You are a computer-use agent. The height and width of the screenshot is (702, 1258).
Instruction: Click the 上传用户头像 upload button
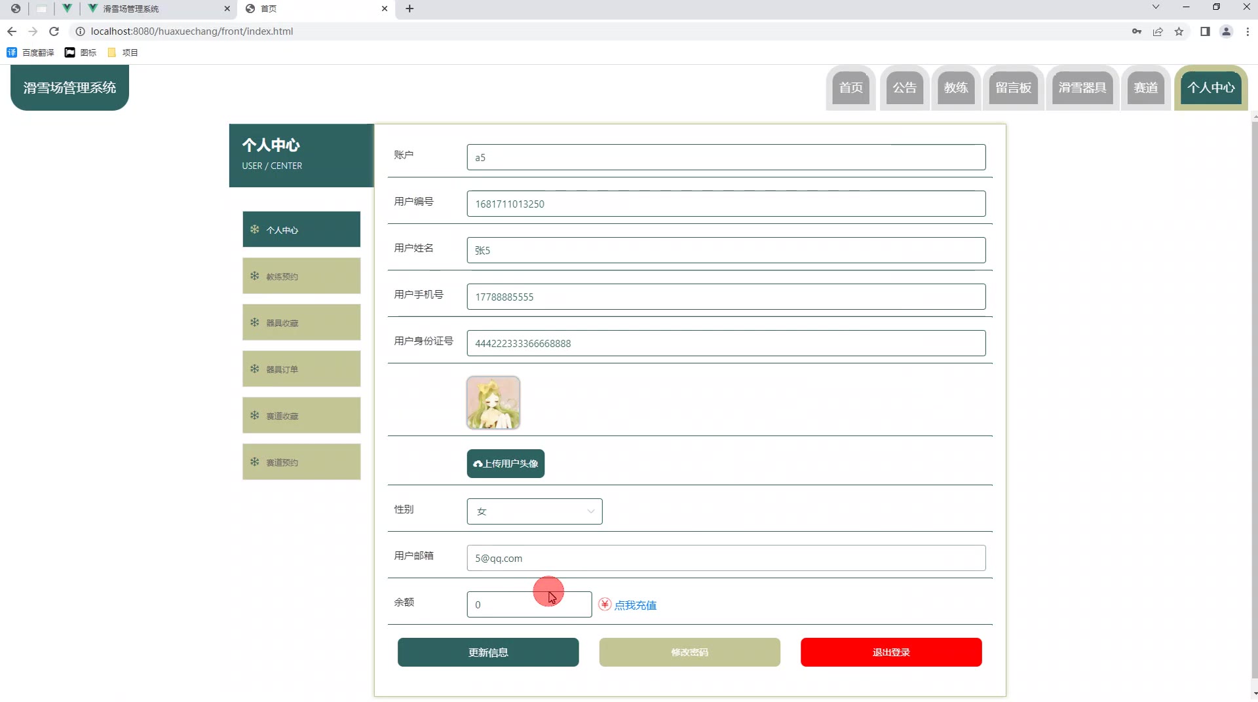click(506, 464)
